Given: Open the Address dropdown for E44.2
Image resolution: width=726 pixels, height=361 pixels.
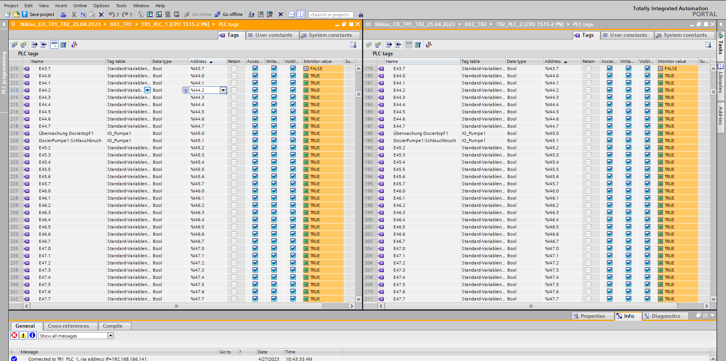Looking at the screenshot, I should click(223, 90).
